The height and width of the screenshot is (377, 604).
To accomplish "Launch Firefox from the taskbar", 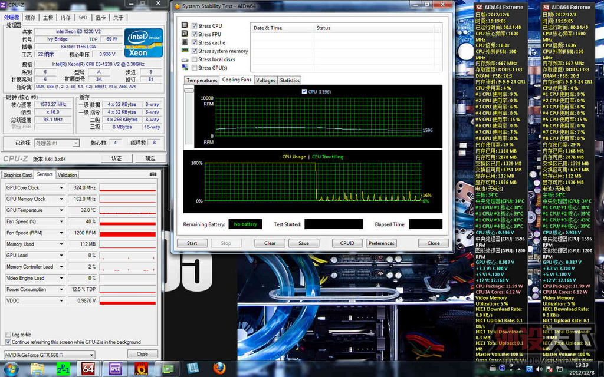I will 219,369.
